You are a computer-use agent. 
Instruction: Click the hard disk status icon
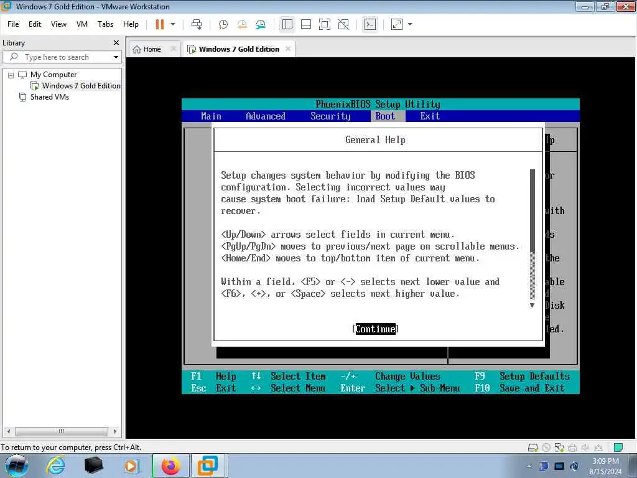pyautogui.click(x=533, y=448)
